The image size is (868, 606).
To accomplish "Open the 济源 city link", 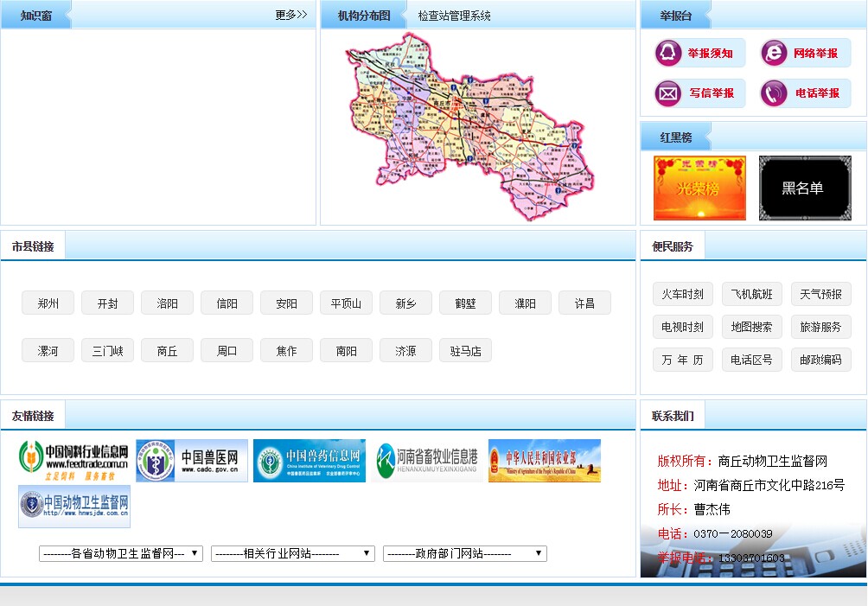I will click(405, 351).
